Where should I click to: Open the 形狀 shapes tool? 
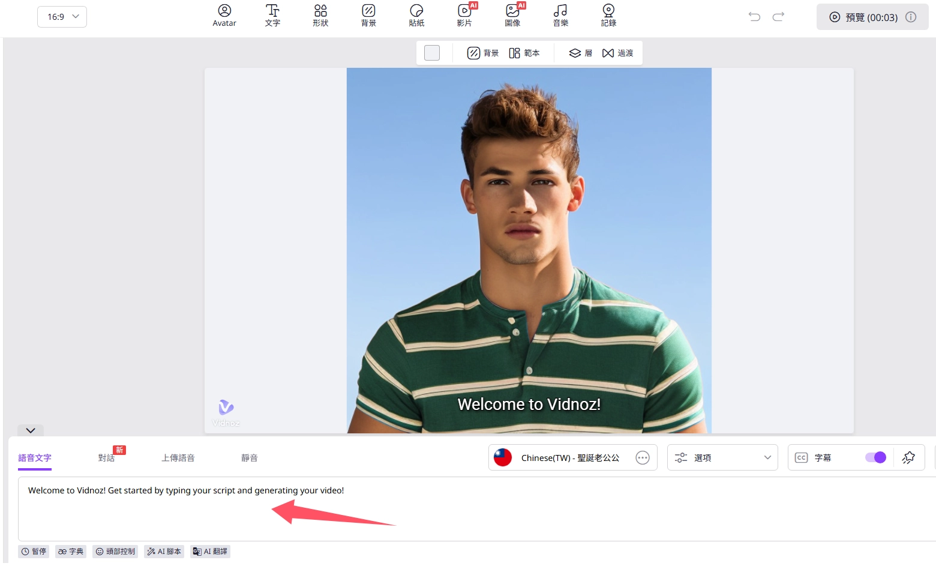[320, 16]
